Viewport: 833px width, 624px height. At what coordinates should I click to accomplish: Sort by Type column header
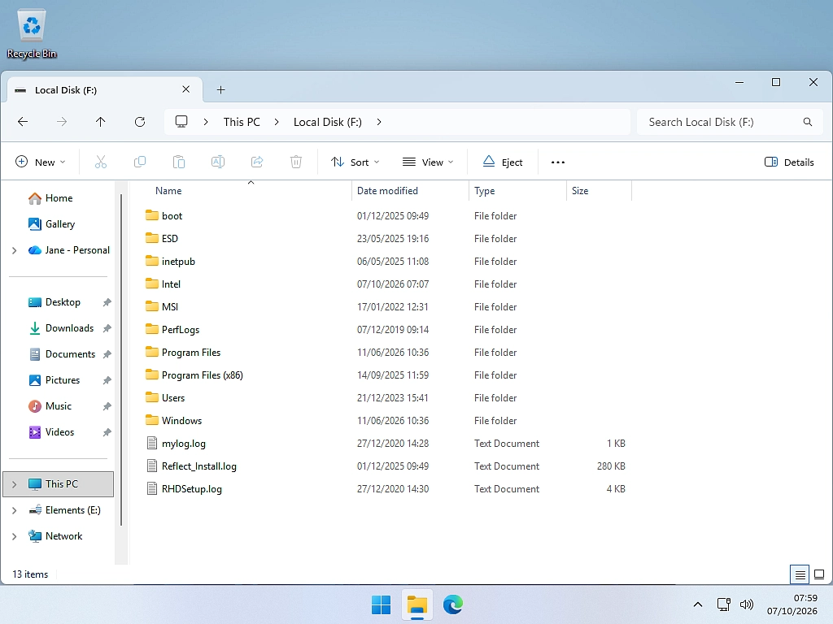[x=518, y=190]
